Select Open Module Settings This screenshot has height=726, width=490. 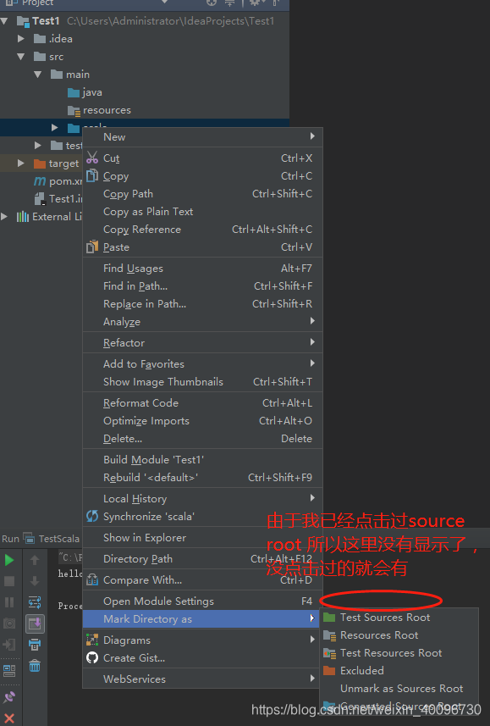202,601
